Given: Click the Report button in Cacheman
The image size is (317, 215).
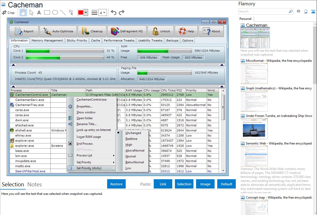Looking at the screenshot, I should tap(24, 31).
